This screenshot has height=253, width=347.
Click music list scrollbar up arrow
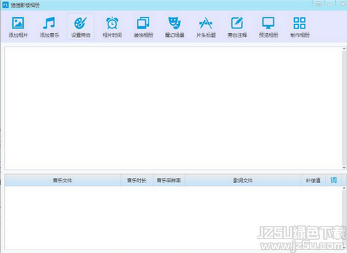tap(344, 188)
